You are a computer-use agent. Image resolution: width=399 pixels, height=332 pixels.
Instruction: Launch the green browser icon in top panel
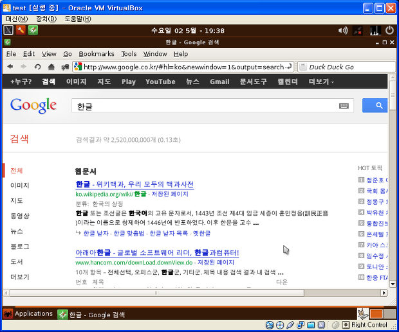(33, 30)
